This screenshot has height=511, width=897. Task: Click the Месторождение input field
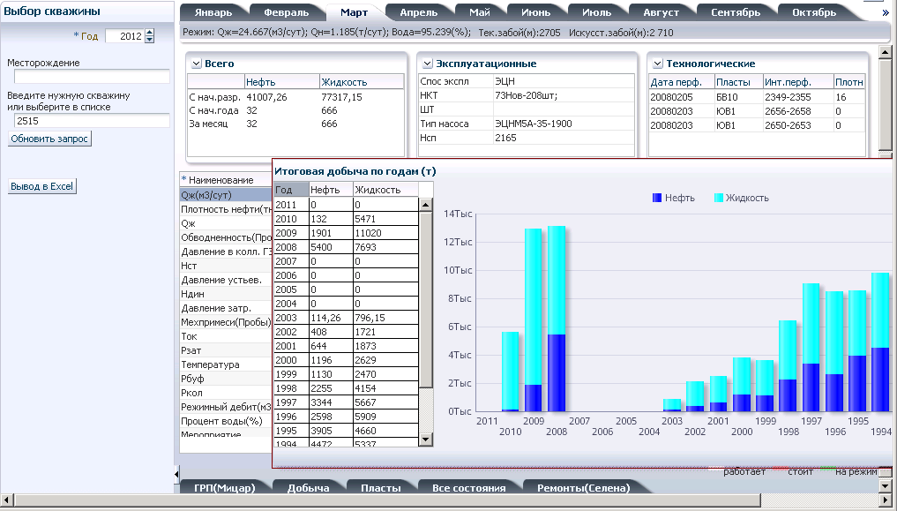(92, 77)
